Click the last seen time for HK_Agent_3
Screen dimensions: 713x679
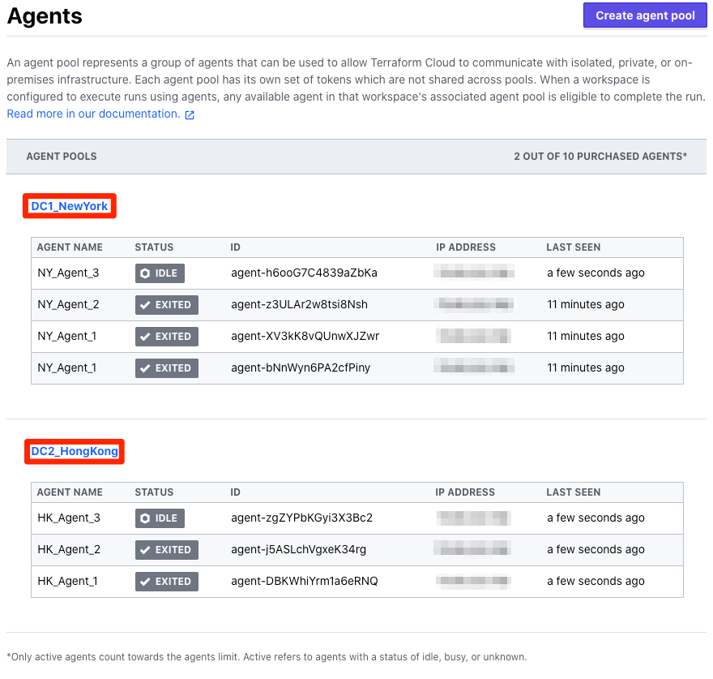pyautogui.click(x=596, y=518)
